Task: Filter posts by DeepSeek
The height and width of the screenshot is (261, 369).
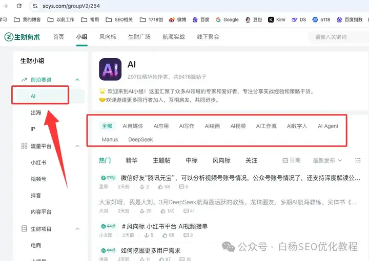Action: pos(140,139)
